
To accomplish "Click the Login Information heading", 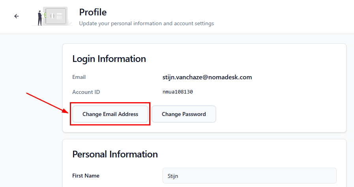I will [109, 59].
